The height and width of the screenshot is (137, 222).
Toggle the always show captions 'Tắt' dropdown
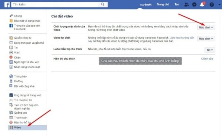coord(210,50)
